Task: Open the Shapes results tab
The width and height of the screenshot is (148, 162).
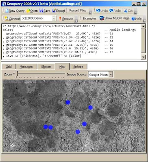Action: tap(46, 66)
